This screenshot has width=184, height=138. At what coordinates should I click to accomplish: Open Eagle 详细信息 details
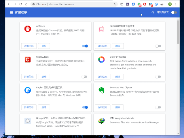point(29,107)
